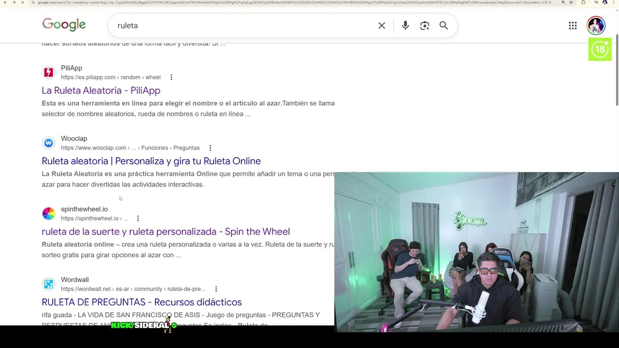Bookmark this page with the star icon
619x348 pixels.
(x=571, y=2)
